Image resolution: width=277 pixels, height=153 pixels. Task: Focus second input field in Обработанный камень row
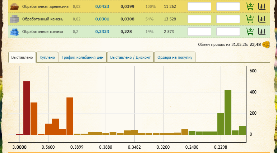point(228,19)
